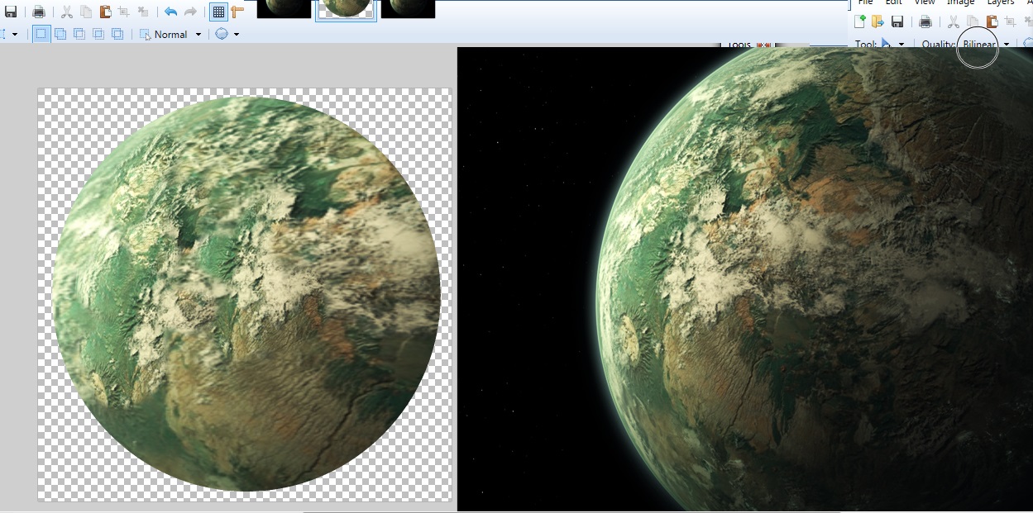Click the Copy icon on the toolbar
This screenshot has width=1033, height=513.
click(x=85, y=11)
